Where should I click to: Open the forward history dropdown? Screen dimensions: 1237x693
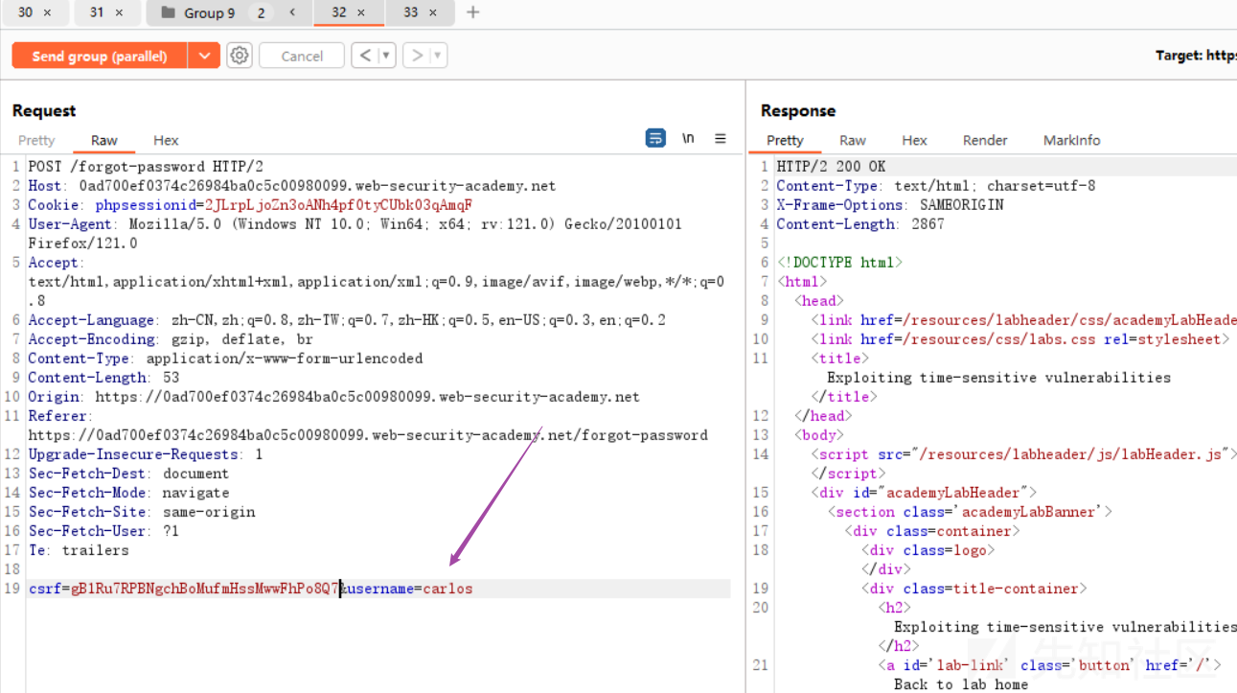point(439,56)
